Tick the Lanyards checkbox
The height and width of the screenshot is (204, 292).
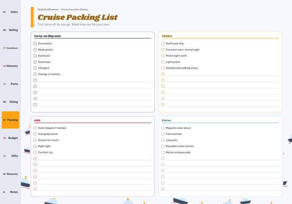pos(163,140)
